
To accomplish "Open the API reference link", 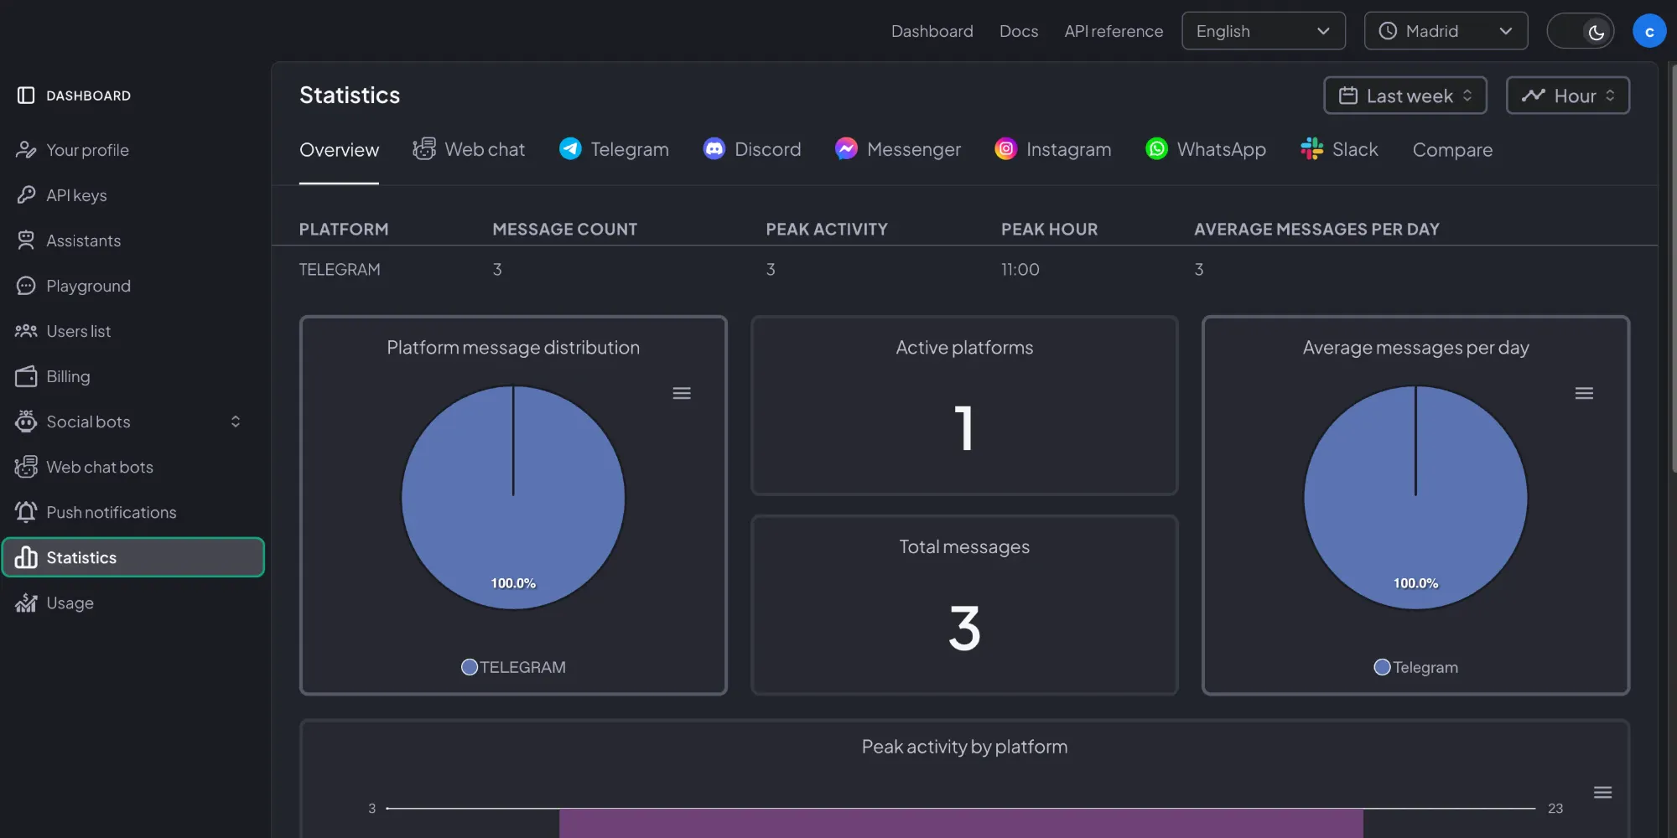I will pos(1114,31).
